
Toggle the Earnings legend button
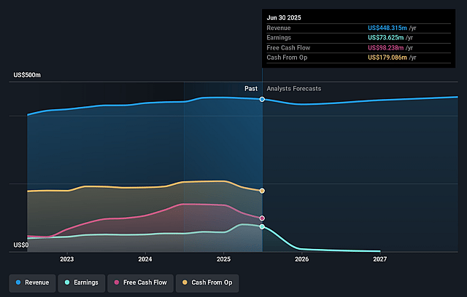(x=82, y=282)
